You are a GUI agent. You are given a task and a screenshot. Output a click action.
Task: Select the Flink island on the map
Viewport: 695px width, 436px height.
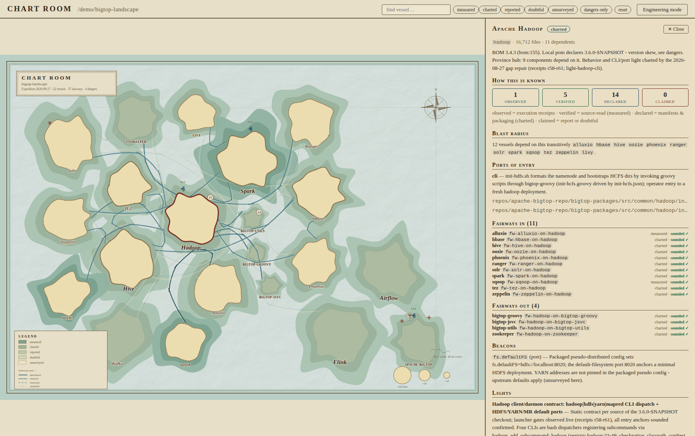point(340,335)
